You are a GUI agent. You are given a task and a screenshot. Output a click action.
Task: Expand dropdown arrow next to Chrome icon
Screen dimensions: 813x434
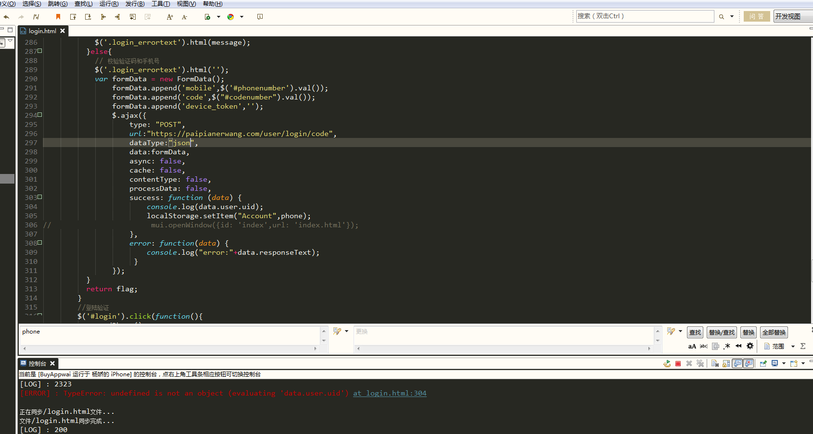241,17
